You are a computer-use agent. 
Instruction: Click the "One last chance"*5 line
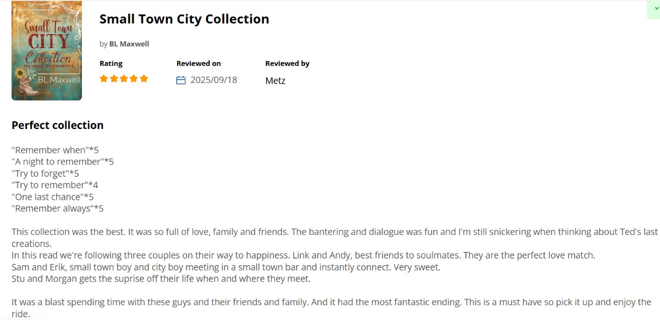coord(53,197)
